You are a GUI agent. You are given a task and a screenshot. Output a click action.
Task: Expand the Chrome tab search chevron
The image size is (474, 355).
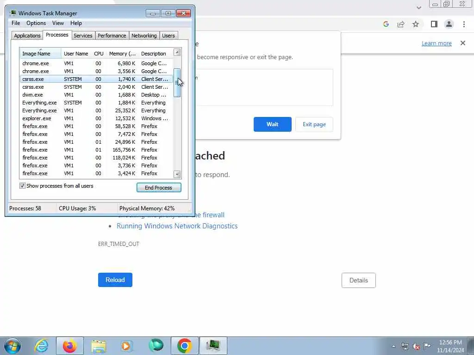[418, 7]
